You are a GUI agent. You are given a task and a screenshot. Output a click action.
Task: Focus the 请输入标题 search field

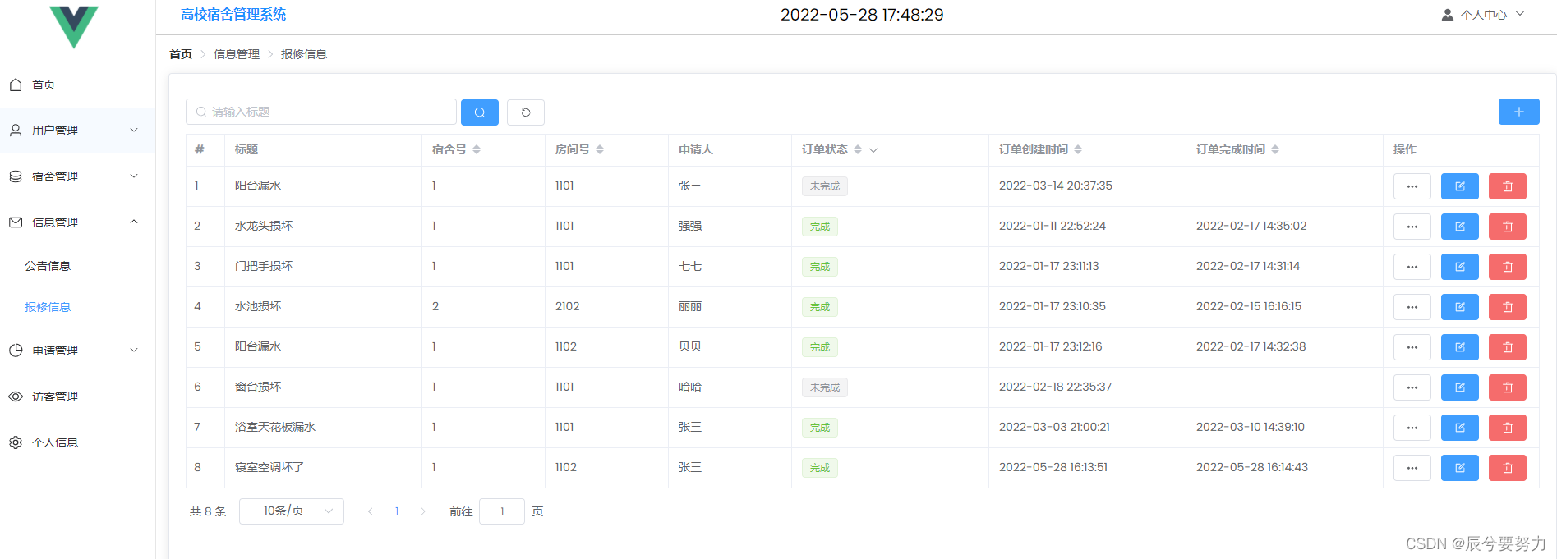(x=321, y=112)
